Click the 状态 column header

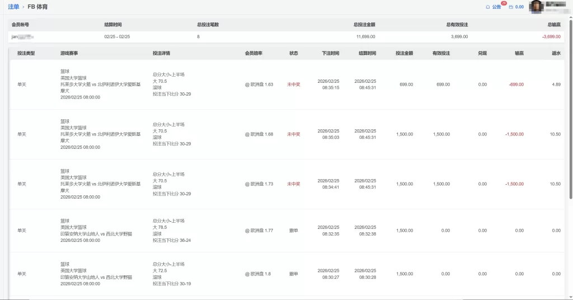[293, 53]
